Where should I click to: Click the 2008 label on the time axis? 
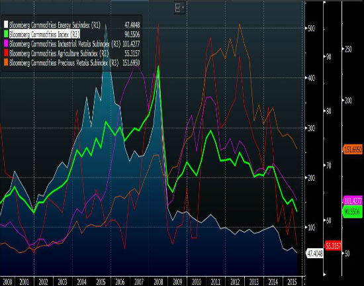[x=158, y=282]
